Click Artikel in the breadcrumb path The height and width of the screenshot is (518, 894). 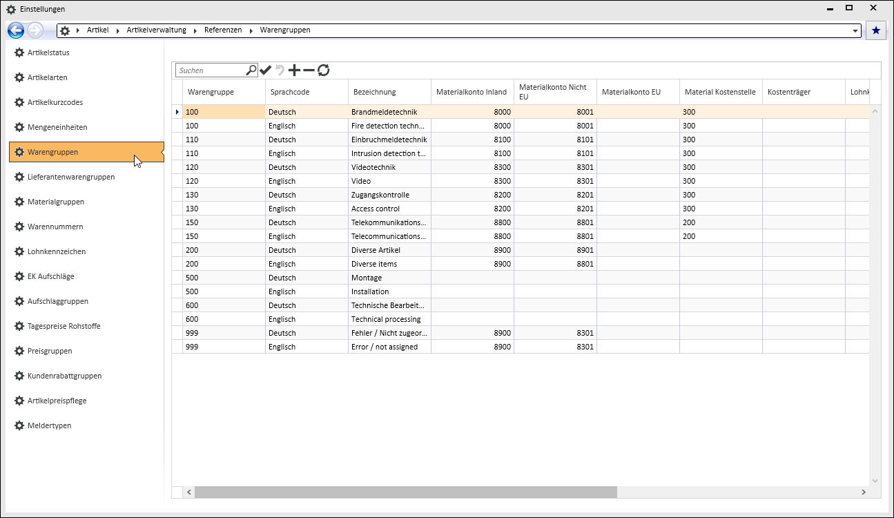pyautogui.click(x=97, y=30)
